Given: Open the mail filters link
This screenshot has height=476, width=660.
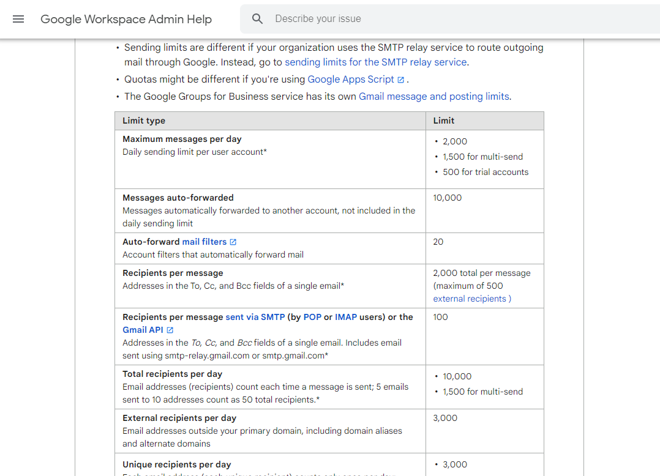Looking at the screenshot, I should point(204,242).
